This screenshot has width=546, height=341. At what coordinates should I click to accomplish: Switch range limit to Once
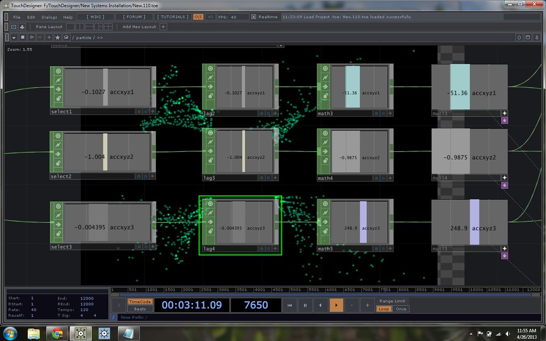click(x=401, y=309)
